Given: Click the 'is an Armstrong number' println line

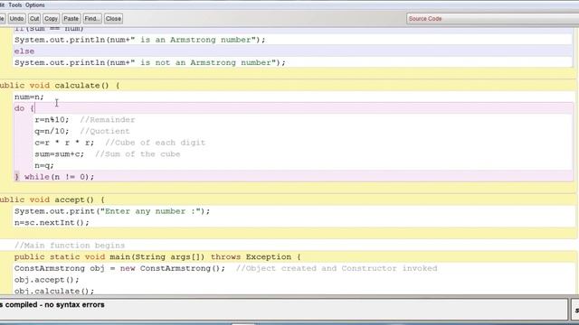Looking at the screenshot, I should tap(140, 40).
